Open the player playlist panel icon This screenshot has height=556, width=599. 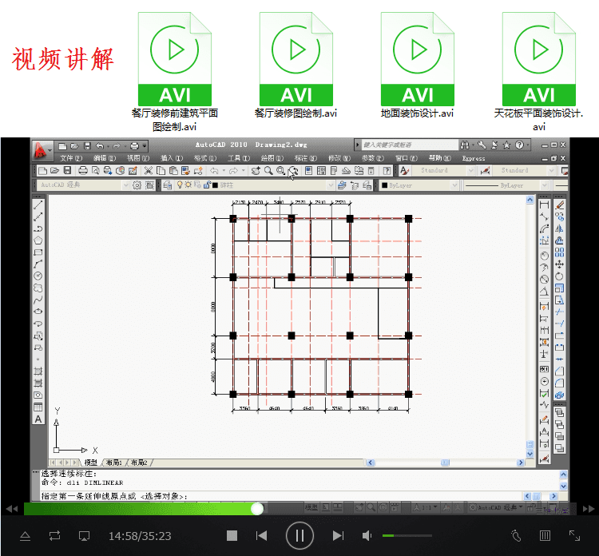tap(545, 536)
